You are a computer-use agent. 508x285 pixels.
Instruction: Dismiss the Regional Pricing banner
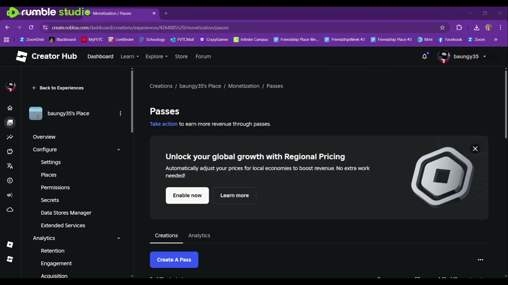pos(475,149)
